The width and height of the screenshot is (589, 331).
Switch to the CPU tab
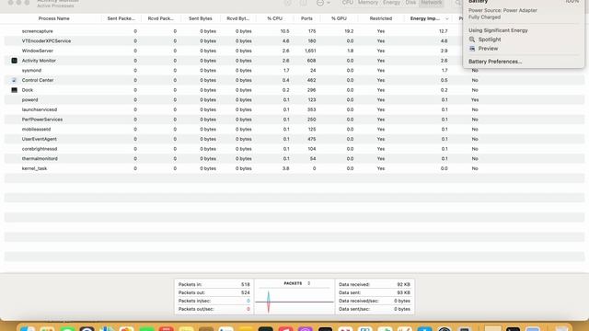coord(348,3)
